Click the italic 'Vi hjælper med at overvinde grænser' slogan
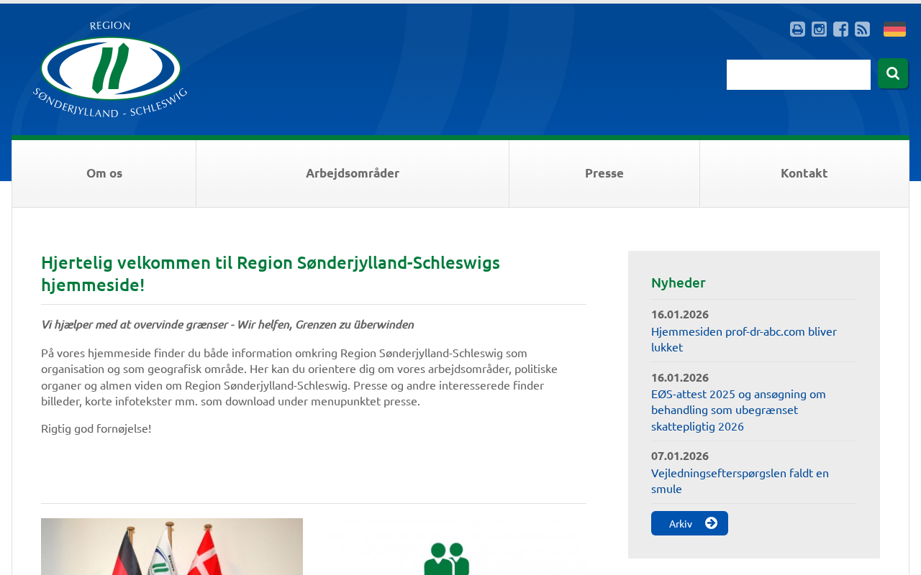The image size is (921, 575). click(227, 324)
